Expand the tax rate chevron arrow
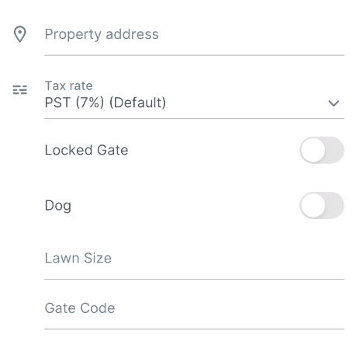The image size is (356, 348). tap(334, 103)
